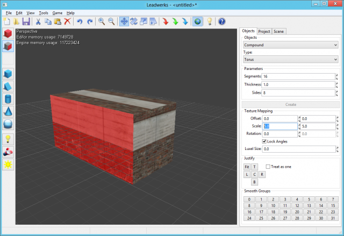Click the Create button
Screen dimensions: 344x236
[290, 104]
